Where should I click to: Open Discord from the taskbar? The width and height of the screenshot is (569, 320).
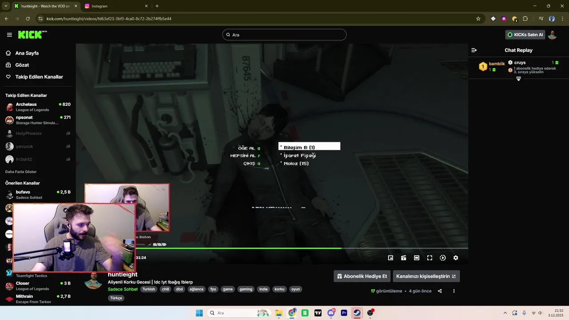click(x=331, y=313)
